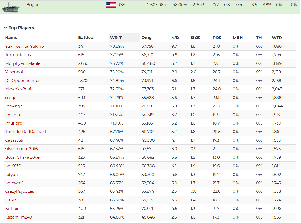The image size is (301, 223).
Task: Open Kazam_m249 player profile
Action: [x=18, y=217]
